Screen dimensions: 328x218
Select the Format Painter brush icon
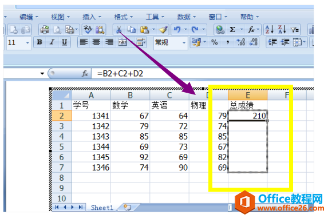(x=163, y=30)
